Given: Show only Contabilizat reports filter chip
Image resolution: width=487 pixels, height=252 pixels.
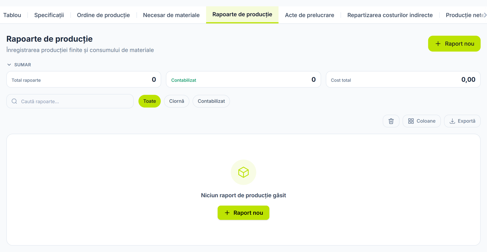Looking at the screenshot, I should 211,101.
